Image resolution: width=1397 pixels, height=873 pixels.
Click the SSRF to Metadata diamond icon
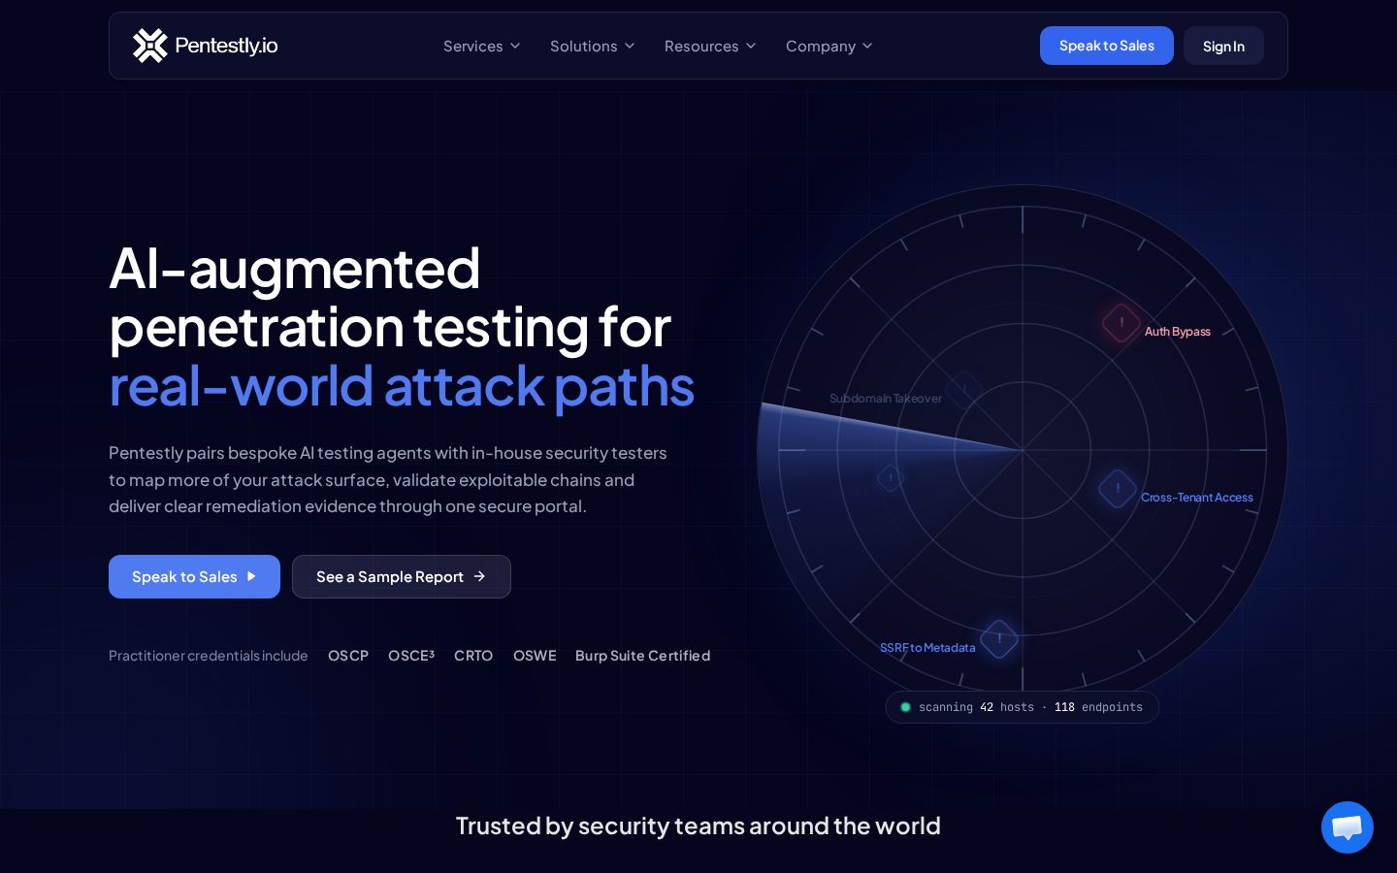(x=999, y=639)
